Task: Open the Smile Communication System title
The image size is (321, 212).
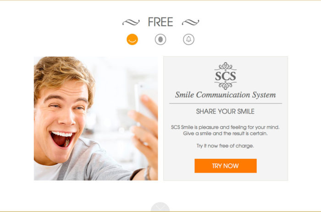Action: click(226, 95)
